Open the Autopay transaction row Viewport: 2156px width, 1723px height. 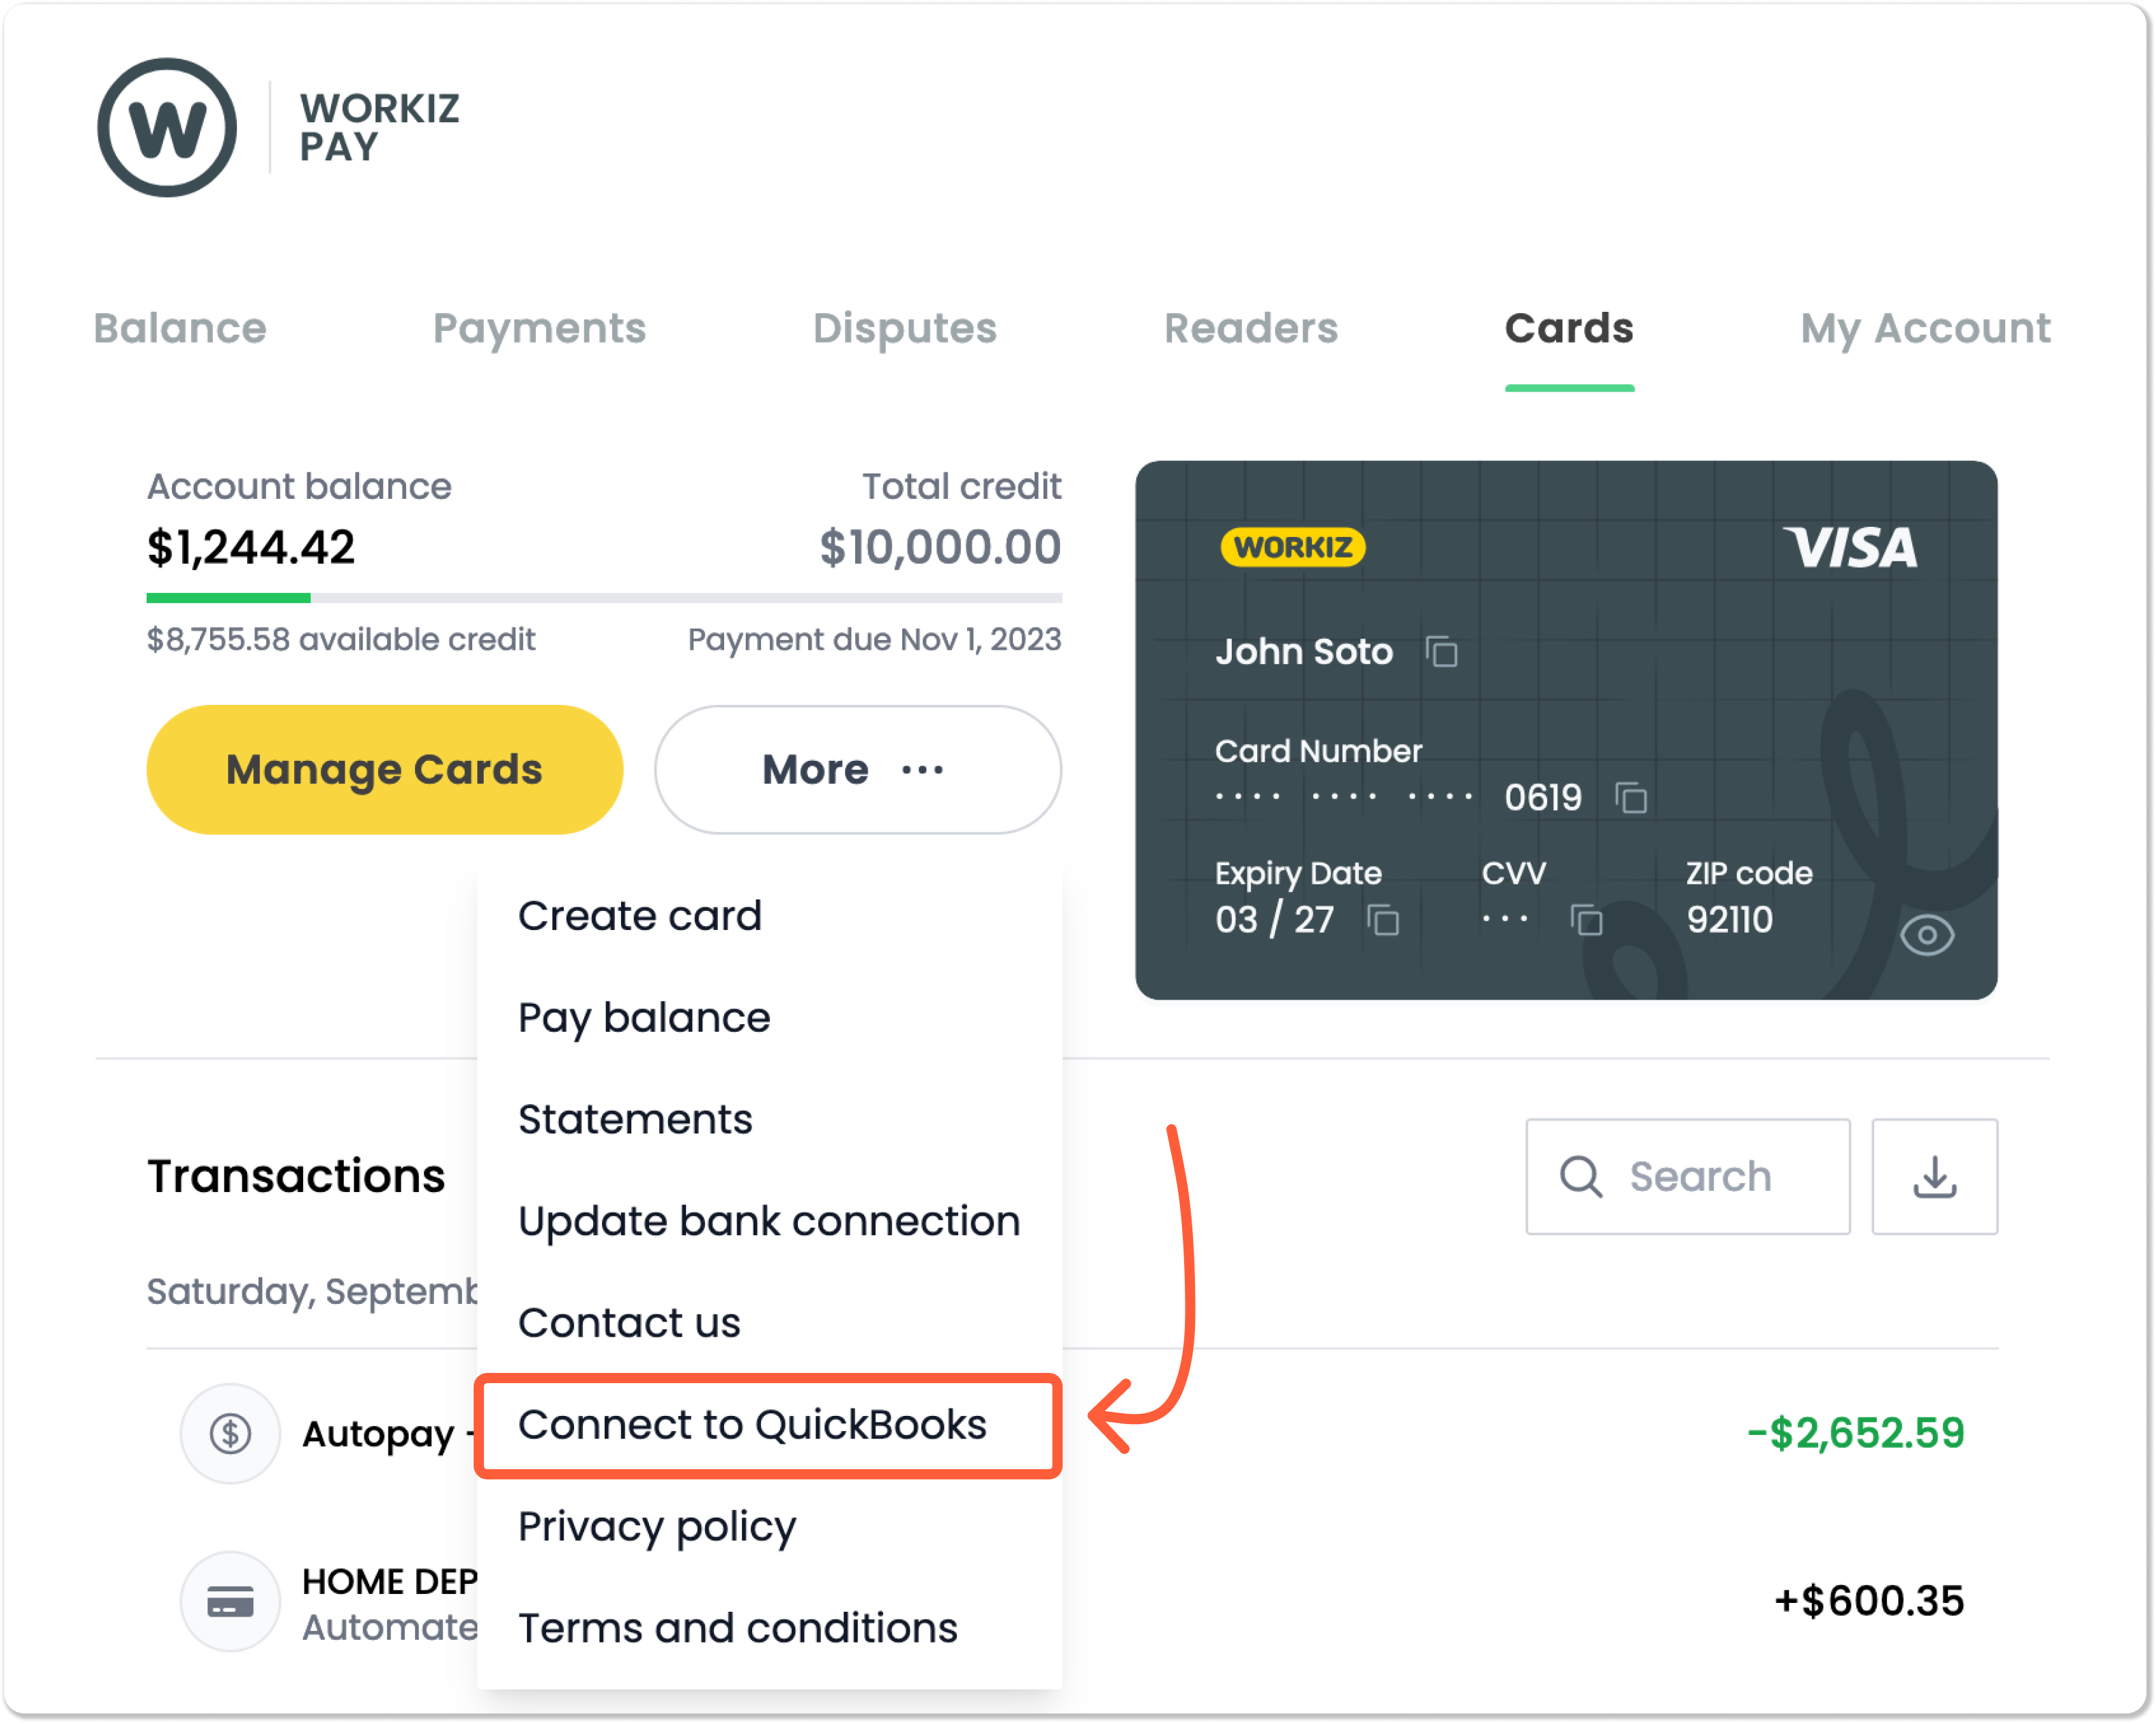[x=1072, y=1434]
